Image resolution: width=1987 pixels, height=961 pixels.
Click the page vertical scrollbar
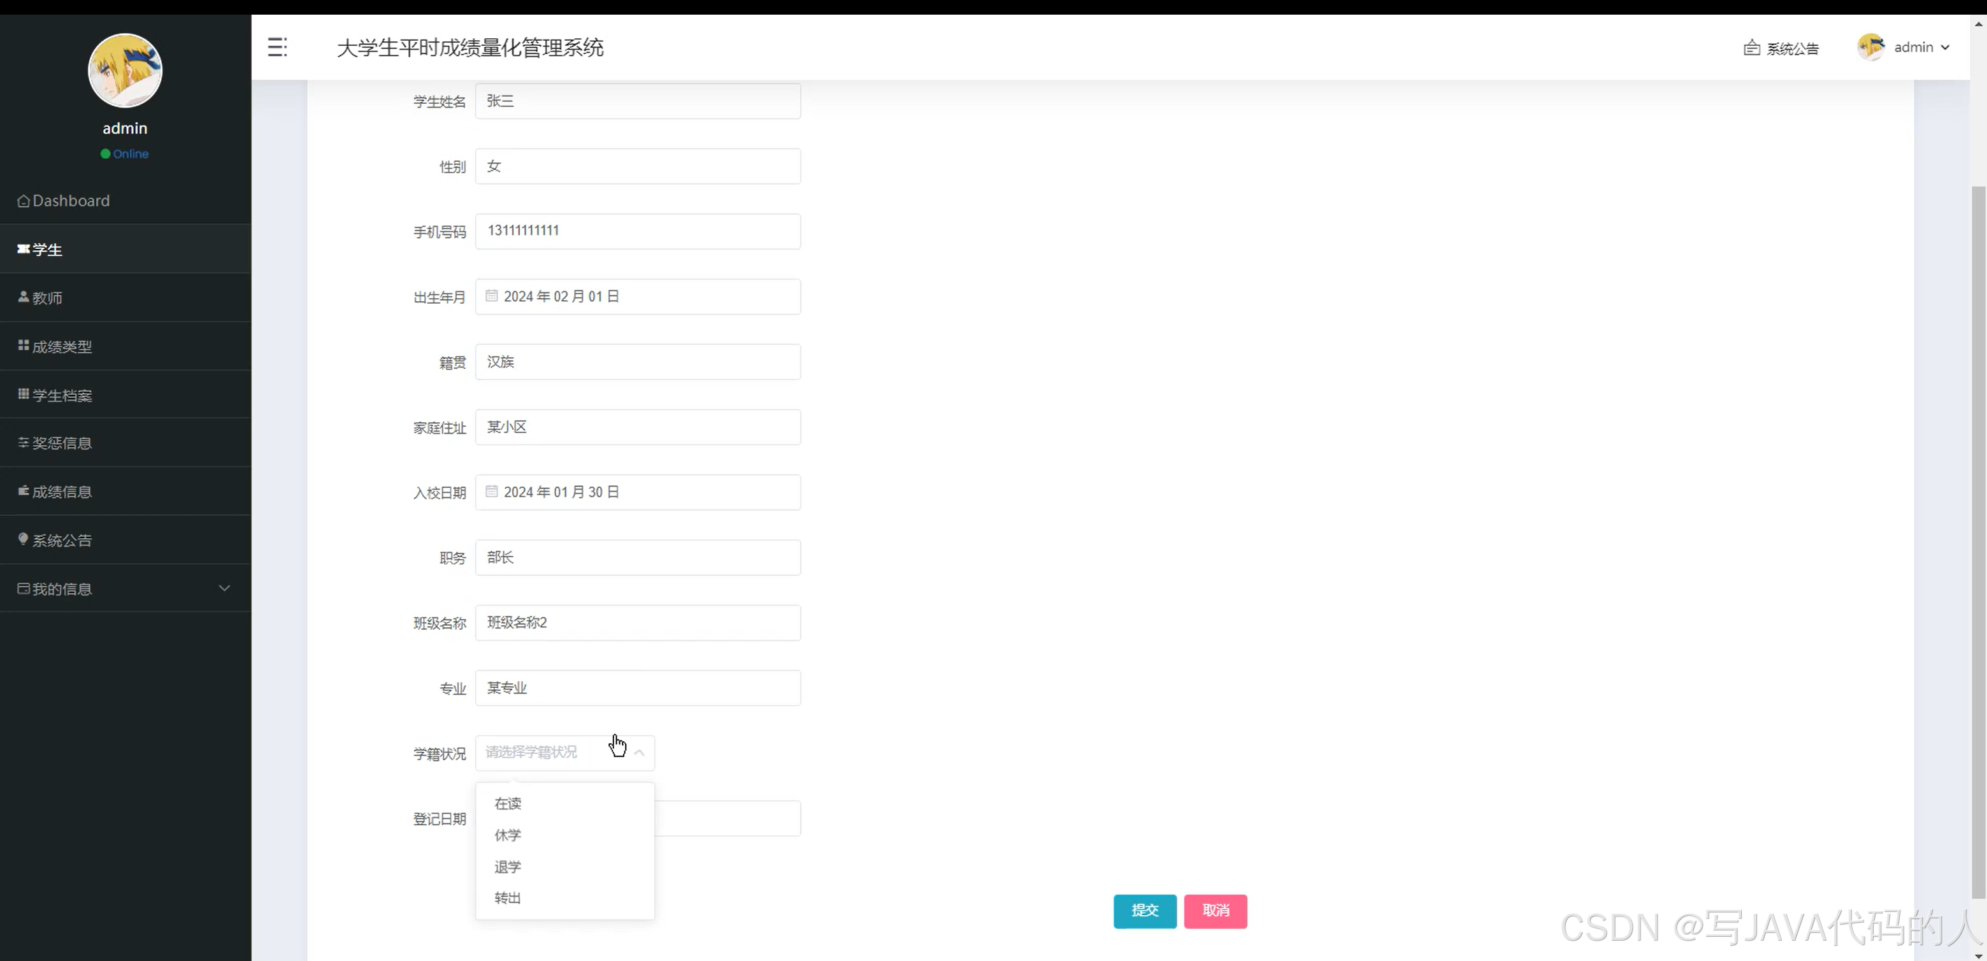point(1977,540)
